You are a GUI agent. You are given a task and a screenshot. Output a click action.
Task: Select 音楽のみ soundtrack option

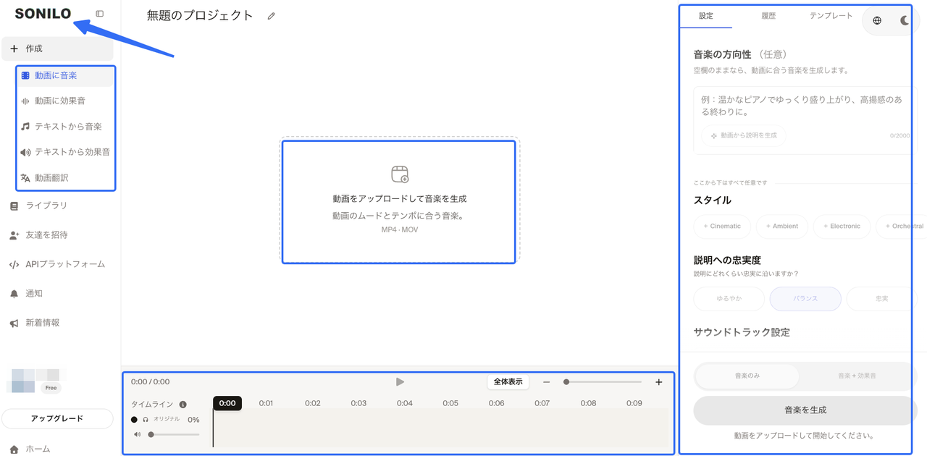click(x=747, y=376)
